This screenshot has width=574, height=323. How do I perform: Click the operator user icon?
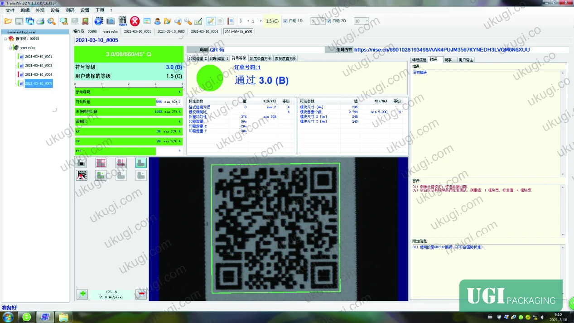click(x=157, y=21)
